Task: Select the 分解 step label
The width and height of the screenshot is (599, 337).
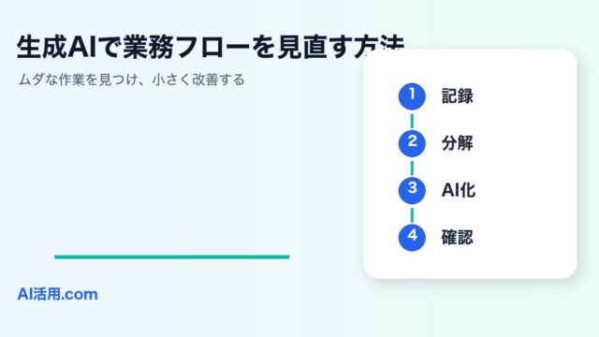Action: (x=458, y=143)
